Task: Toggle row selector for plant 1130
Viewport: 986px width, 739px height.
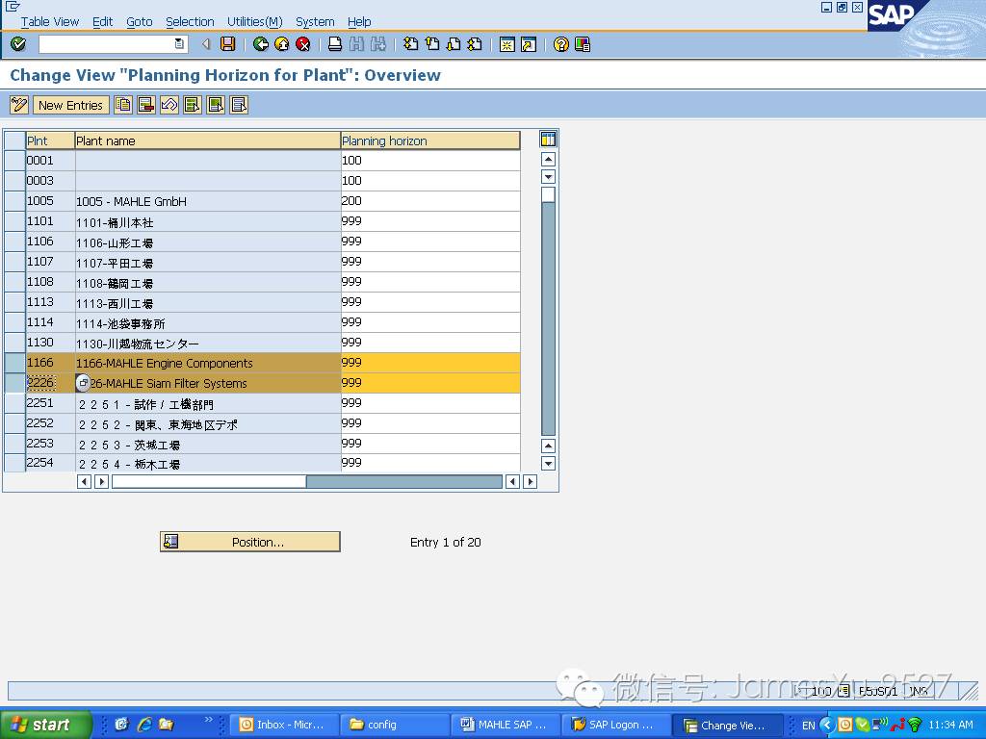Action: click(x=14, y=343)
